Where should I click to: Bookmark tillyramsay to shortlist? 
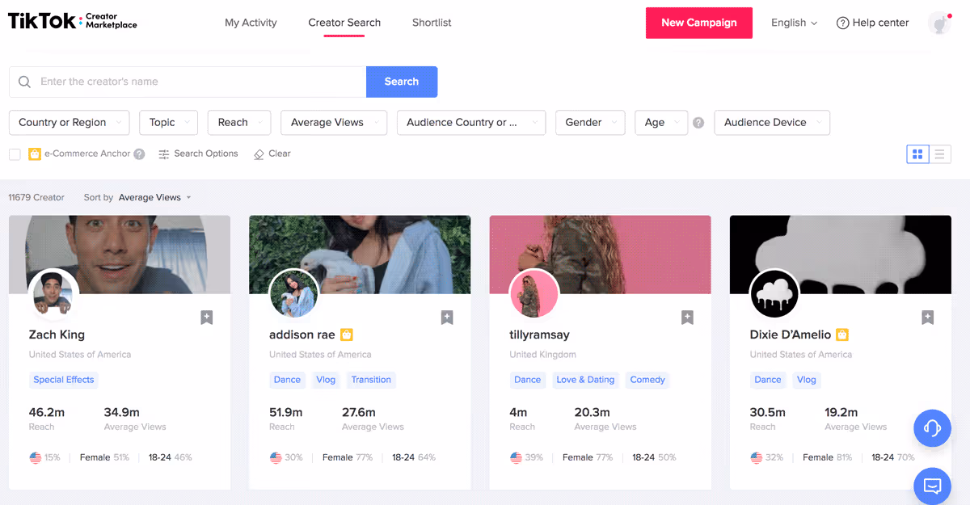click(x=687, y=318)
